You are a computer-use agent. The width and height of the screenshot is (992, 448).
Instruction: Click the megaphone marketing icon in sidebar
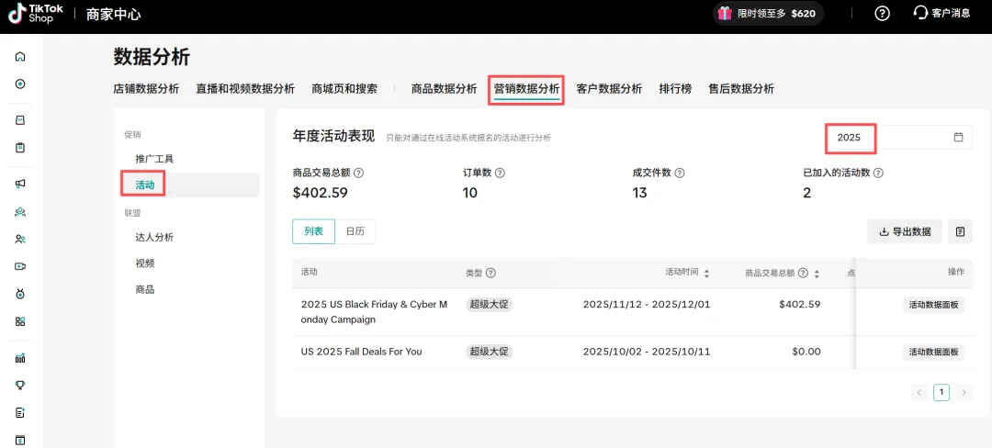pyautogui.click(x=20, y=184)
